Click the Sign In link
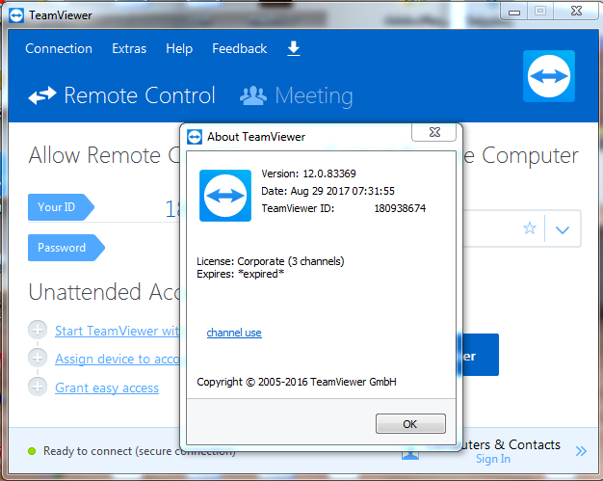The image size is (603, 481). [x=493, y=459]
